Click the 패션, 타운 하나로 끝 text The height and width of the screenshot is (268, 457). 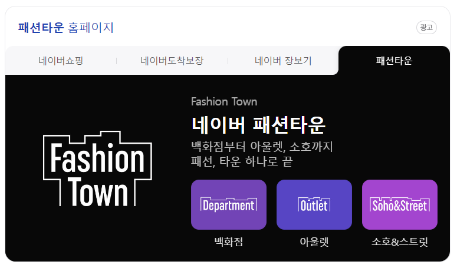point(242,161)
